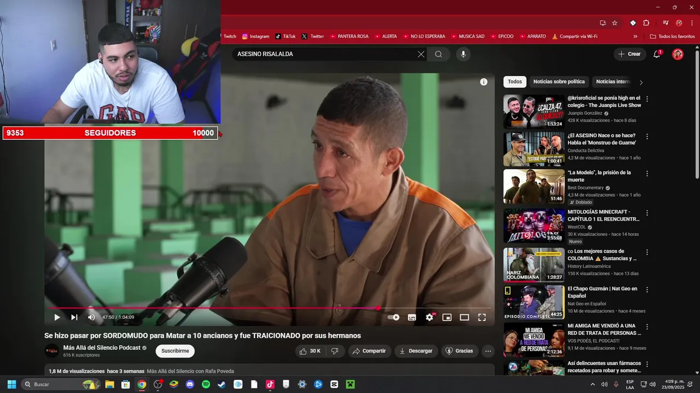This screenshot has width=700, height=393.
Task: Skip to the next video
Action: coord(74,317)
